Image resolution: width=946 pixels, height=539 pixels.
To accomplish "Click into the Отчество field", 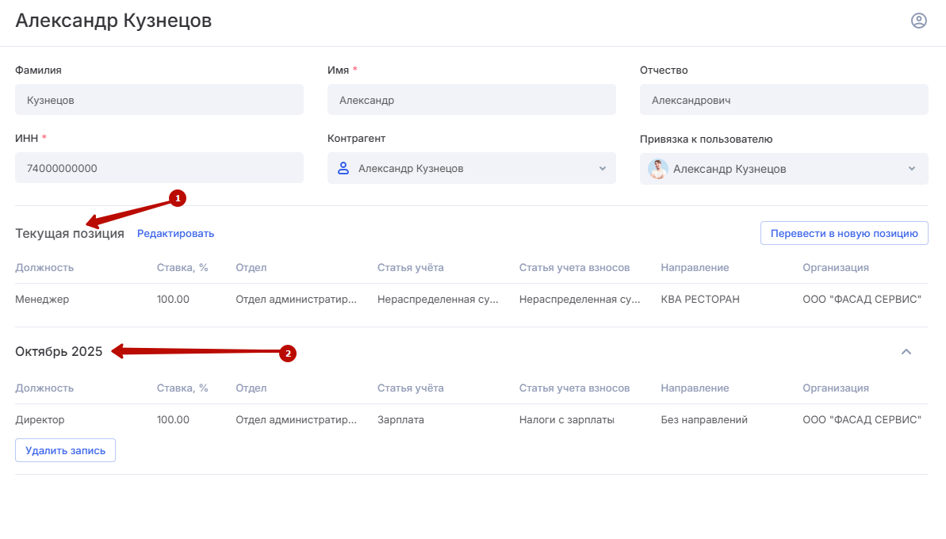I will [x=783, y=100].
